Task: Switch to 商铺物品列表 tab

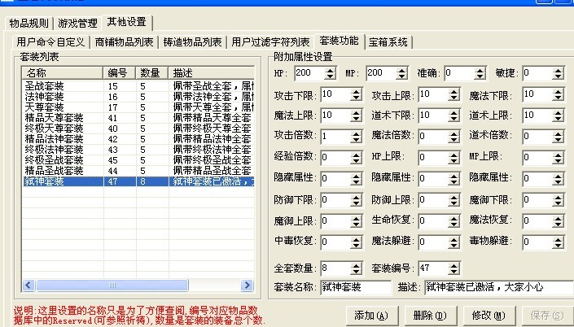Action: [x=124, y=42]
